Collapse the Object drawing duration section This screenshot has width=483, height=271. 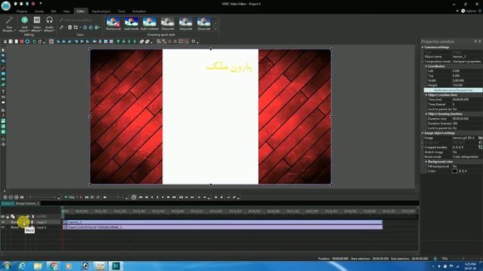(x=426, y=114)
